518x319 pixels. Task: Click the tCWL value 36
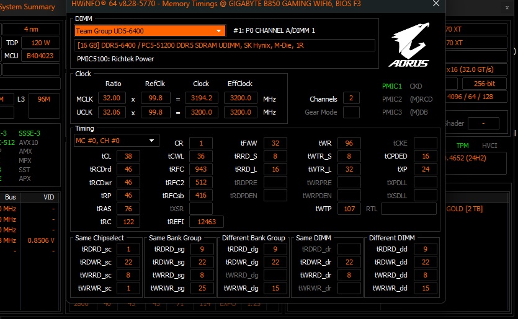pos(201,156)
